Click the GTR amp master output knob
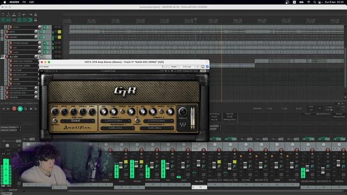Screen dimensions: 347x195 [183, 112]
